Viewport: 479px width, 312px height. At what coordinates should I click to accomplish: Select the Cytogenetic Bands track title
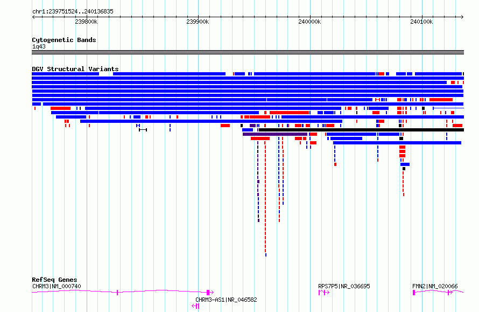coord(64,40)
